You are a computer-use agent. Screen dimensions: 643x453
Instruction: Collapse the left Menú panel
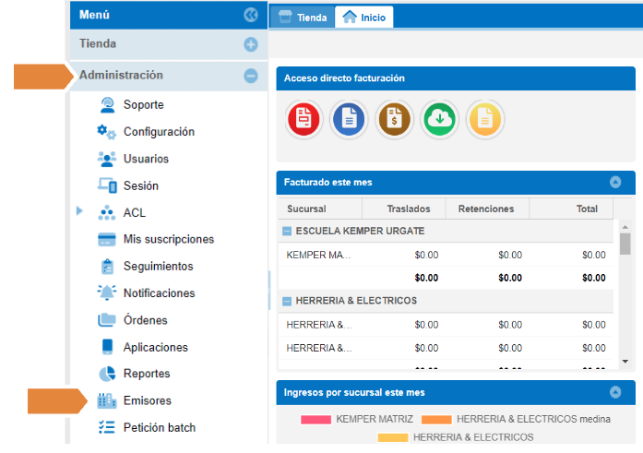click(x=250, y=15)
